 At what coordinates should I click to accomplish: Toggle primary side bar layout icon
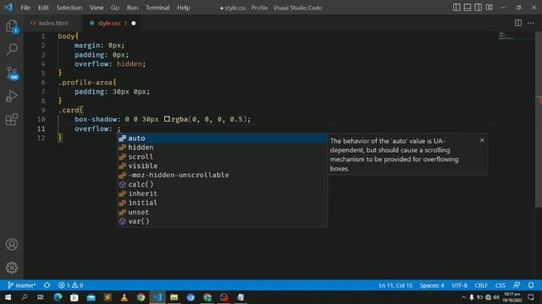[x=456, y=8]
